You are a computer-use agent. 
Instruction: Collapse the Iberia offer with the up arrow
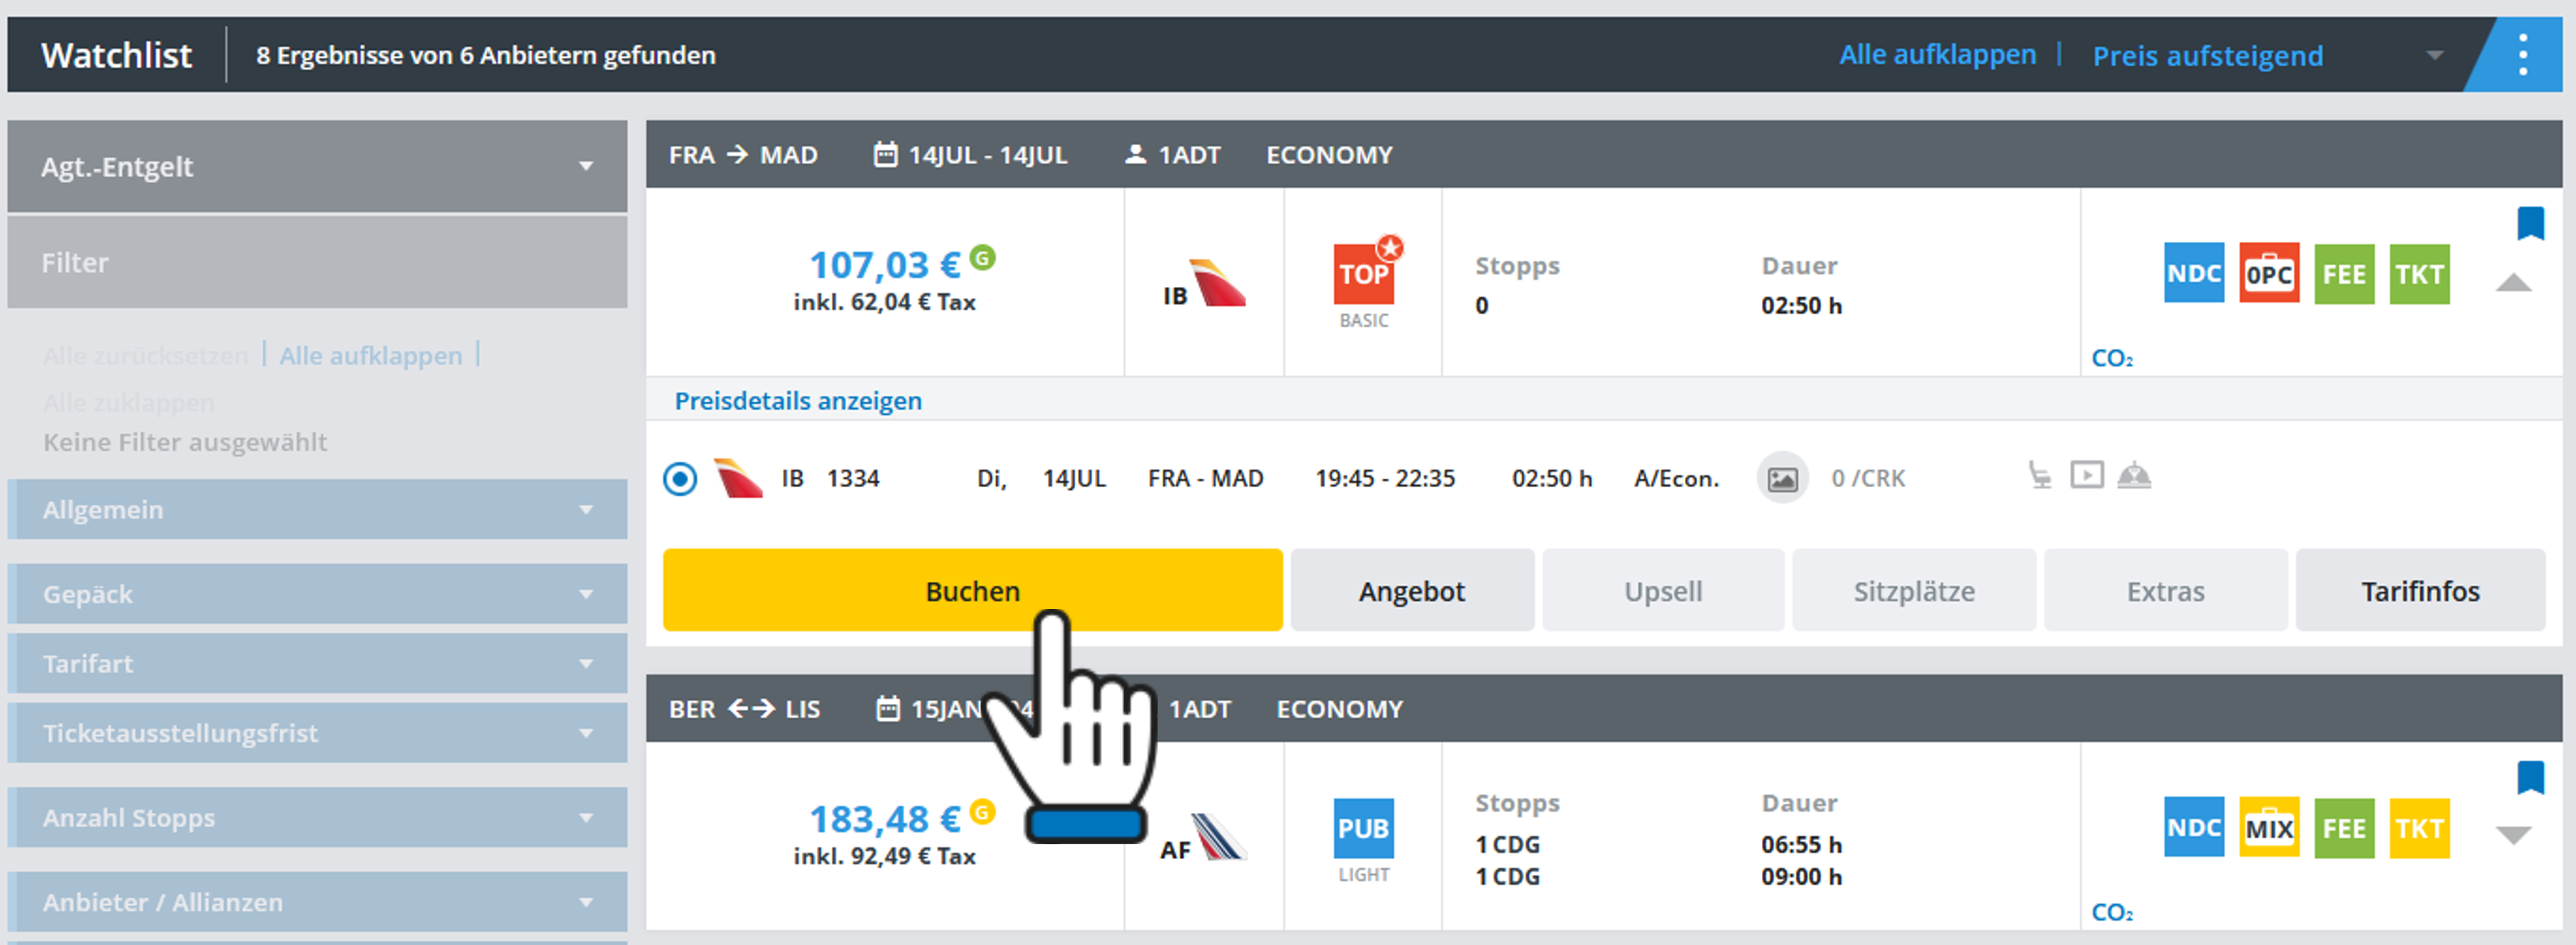coord(2512,284)
